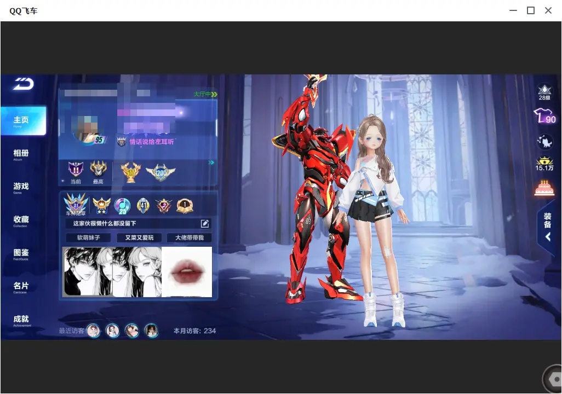562x394 pixels.
Task: Click the shield medal showing 41
Action: 143,206
